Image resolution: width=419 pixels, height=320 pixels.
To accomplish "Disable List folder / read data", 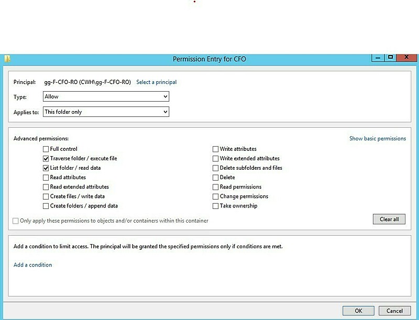I will click(46, 168).
